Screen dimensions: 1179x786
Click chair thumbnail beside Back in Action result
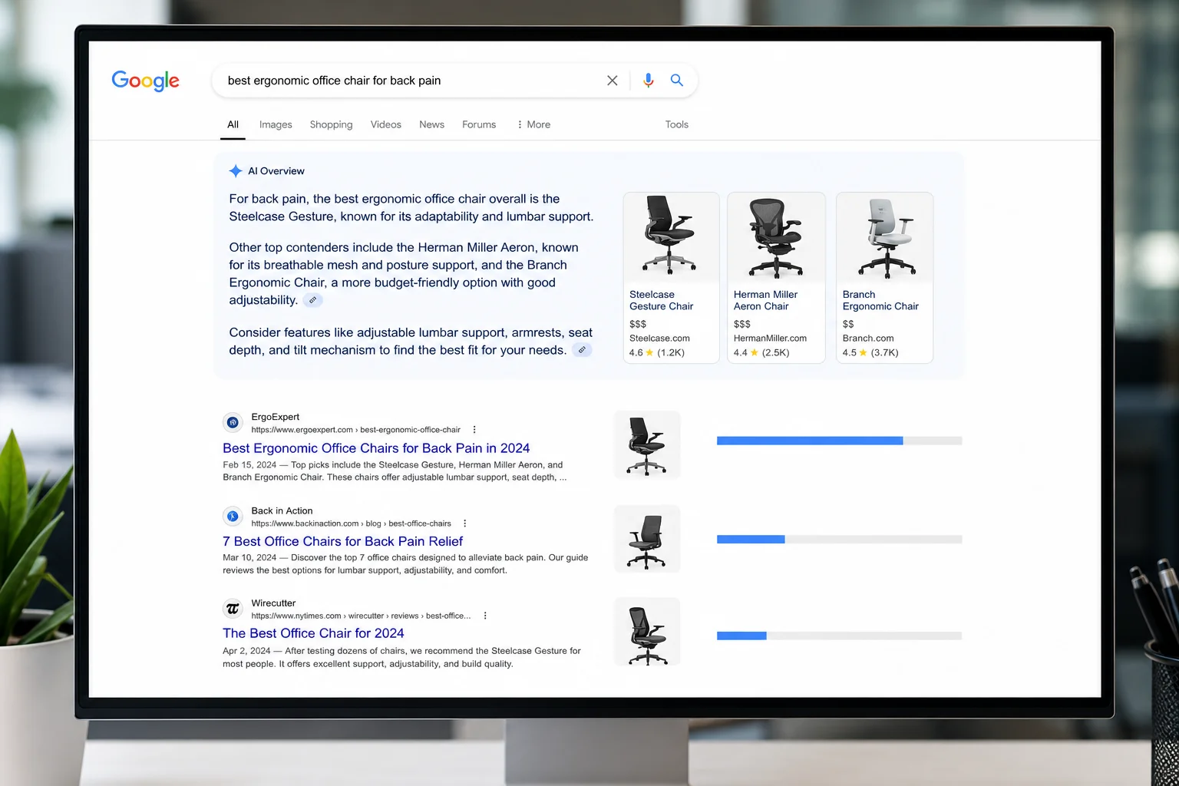[x=647, y=539]
